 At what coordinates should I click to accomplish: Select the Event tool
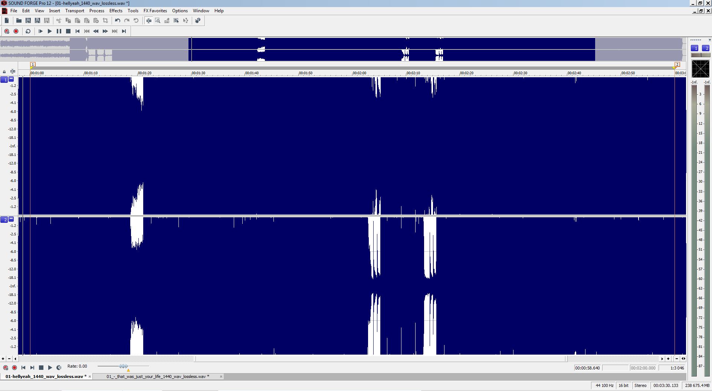click(x=176, y=21)
